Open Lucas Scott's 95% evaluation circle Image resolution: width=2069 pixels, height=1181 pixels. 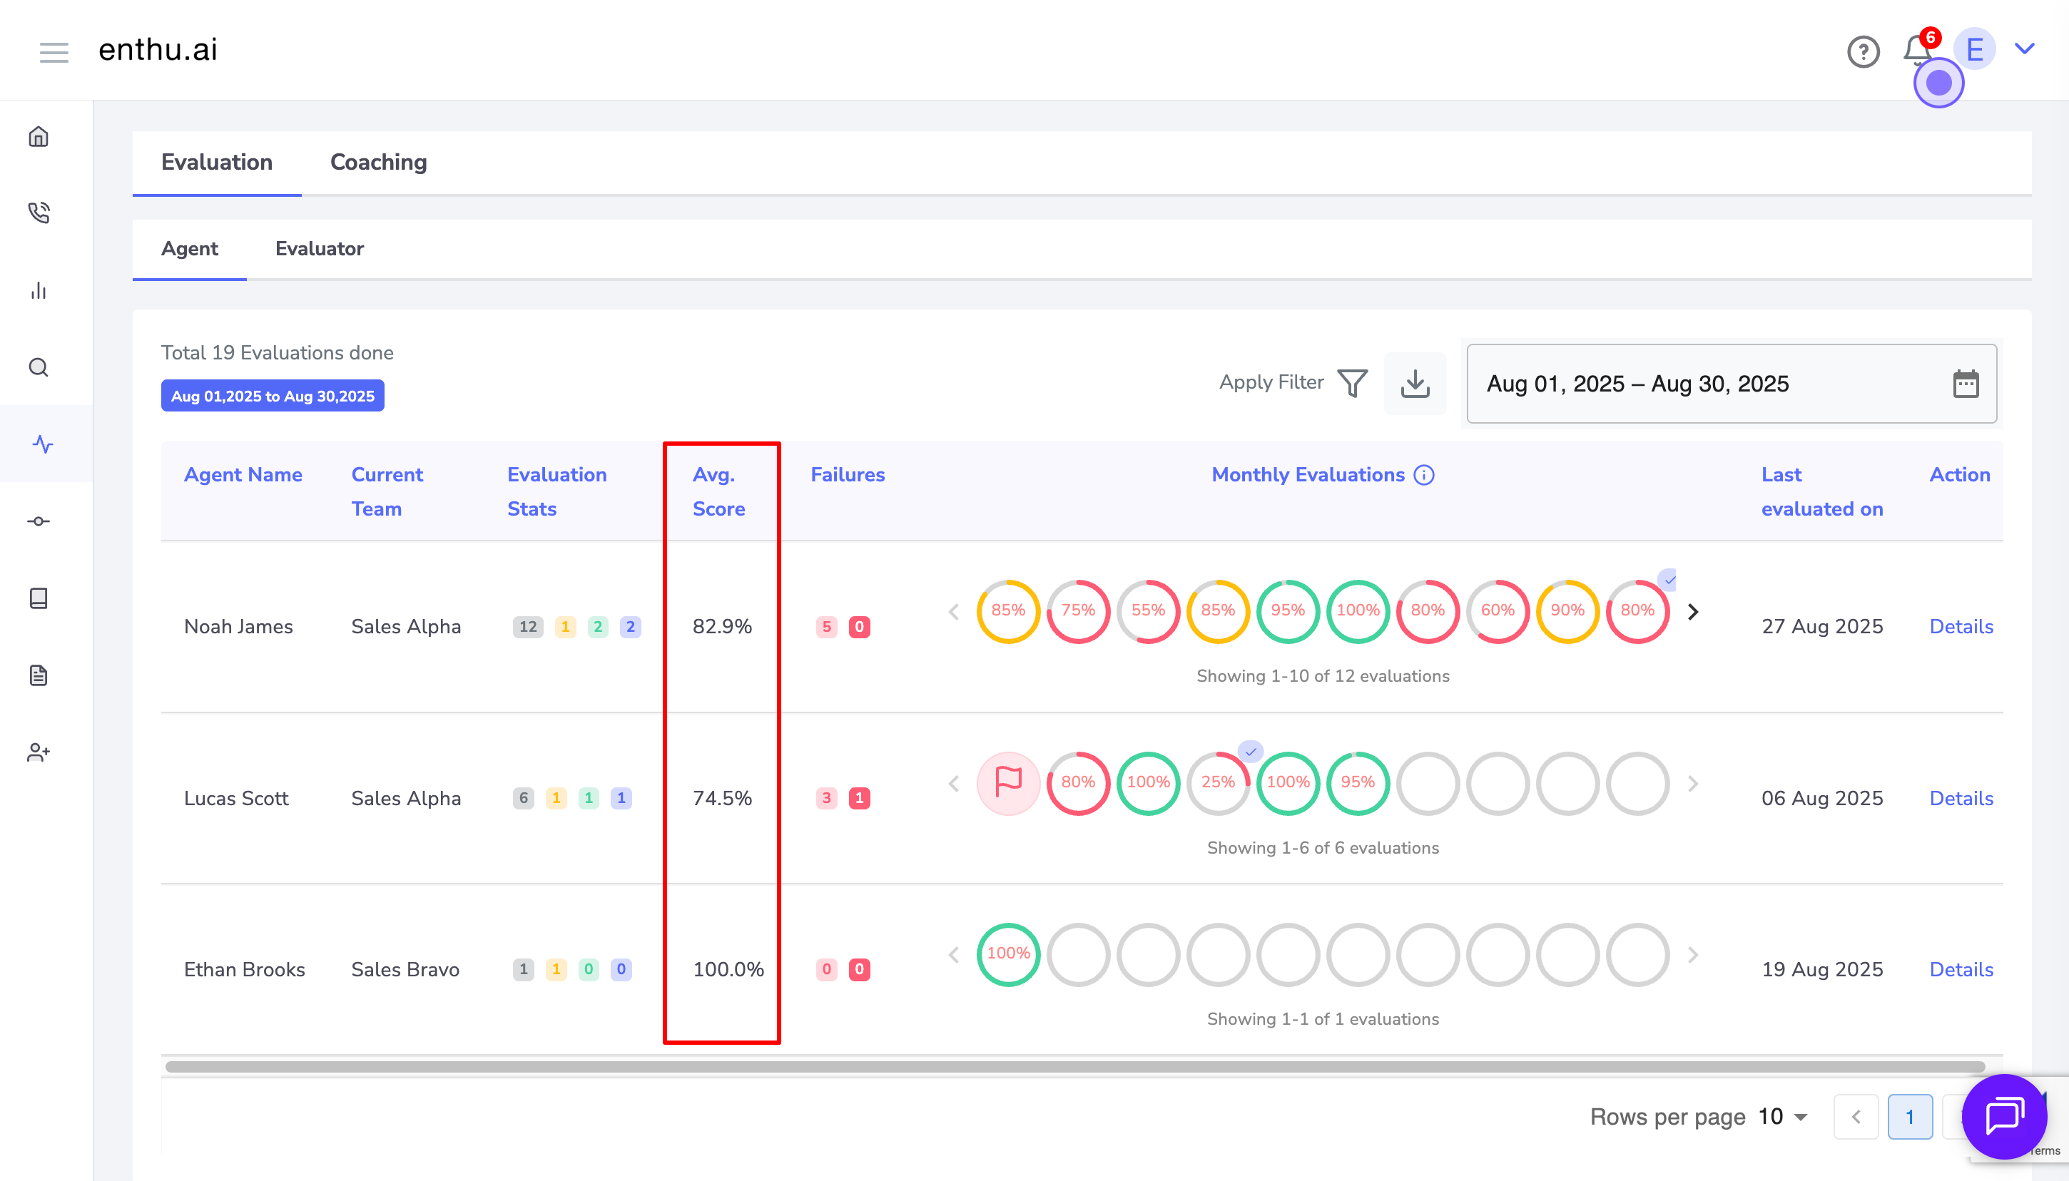pyautogui.click(x=1358, y=783)
